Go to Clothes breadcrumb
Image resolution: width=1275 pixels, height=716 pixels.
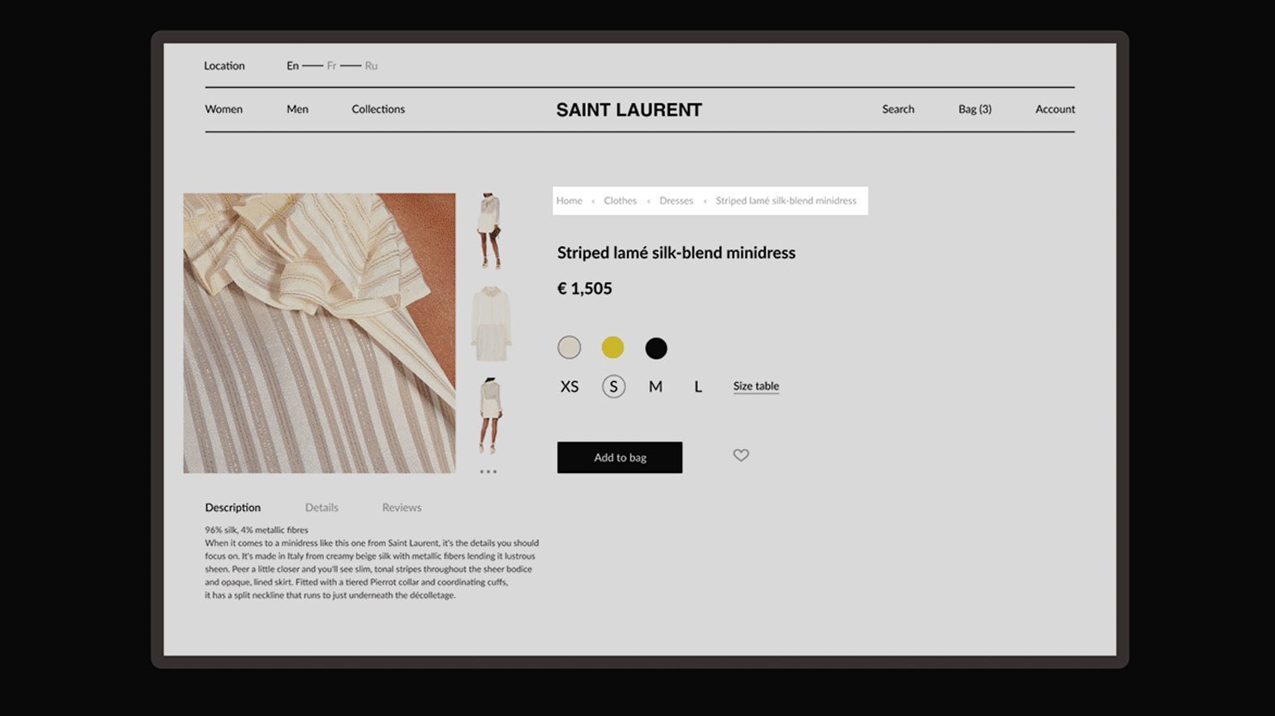(x=620, y=201)
